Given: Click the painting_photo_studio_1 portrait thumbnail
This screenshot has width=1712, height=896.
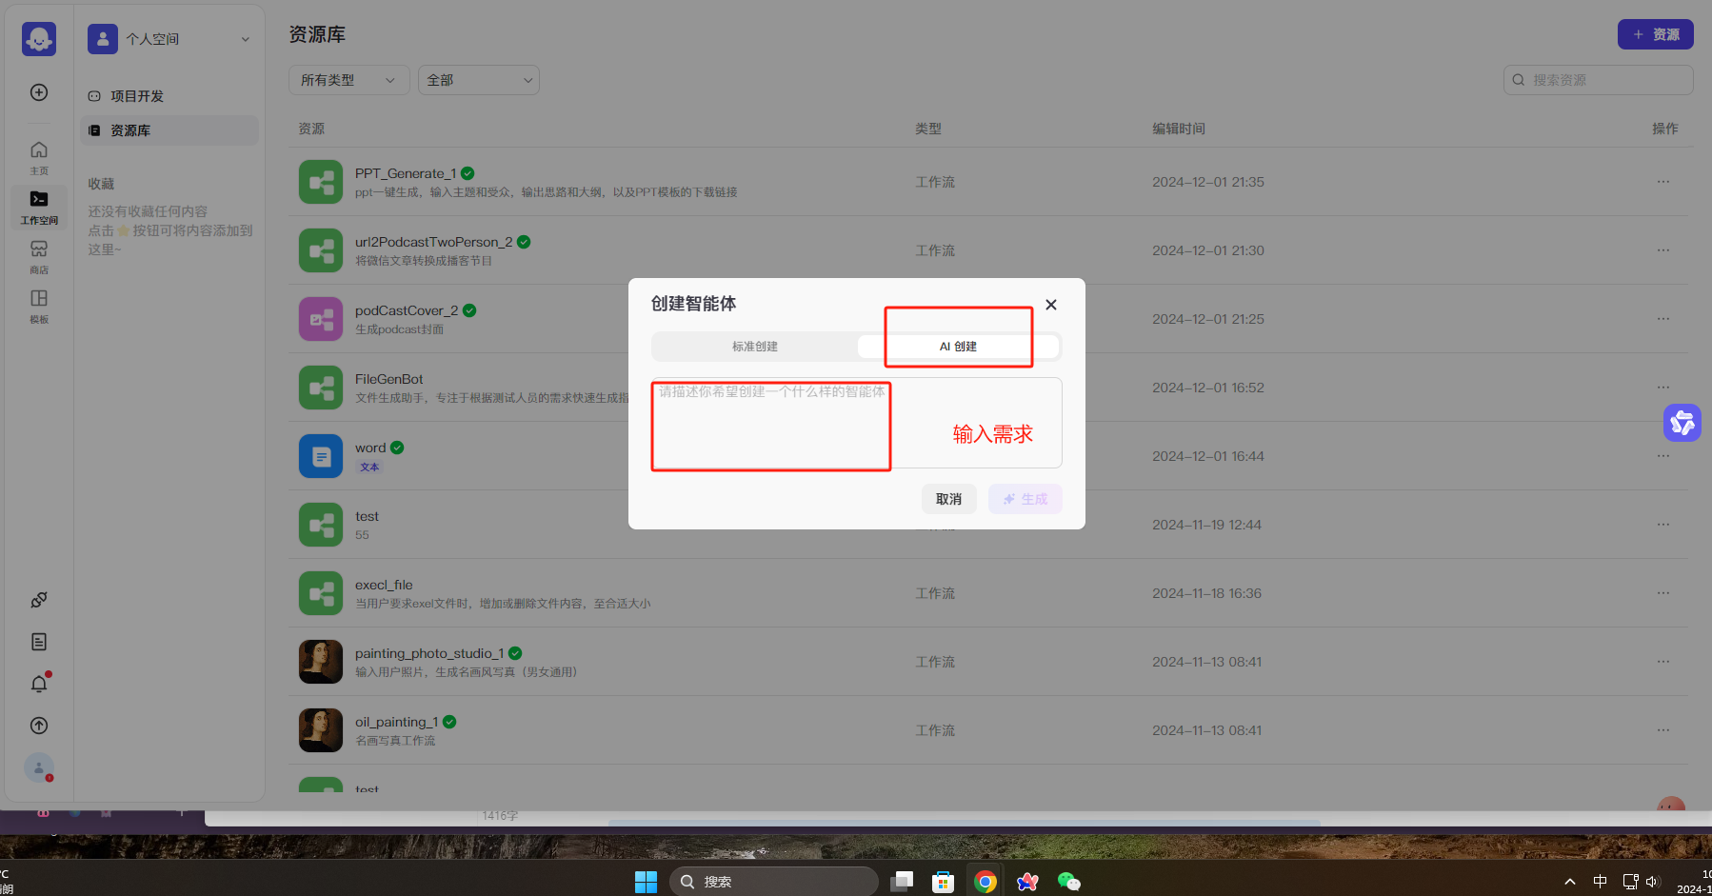Looking at the screenshot, I should coord(321,662).
